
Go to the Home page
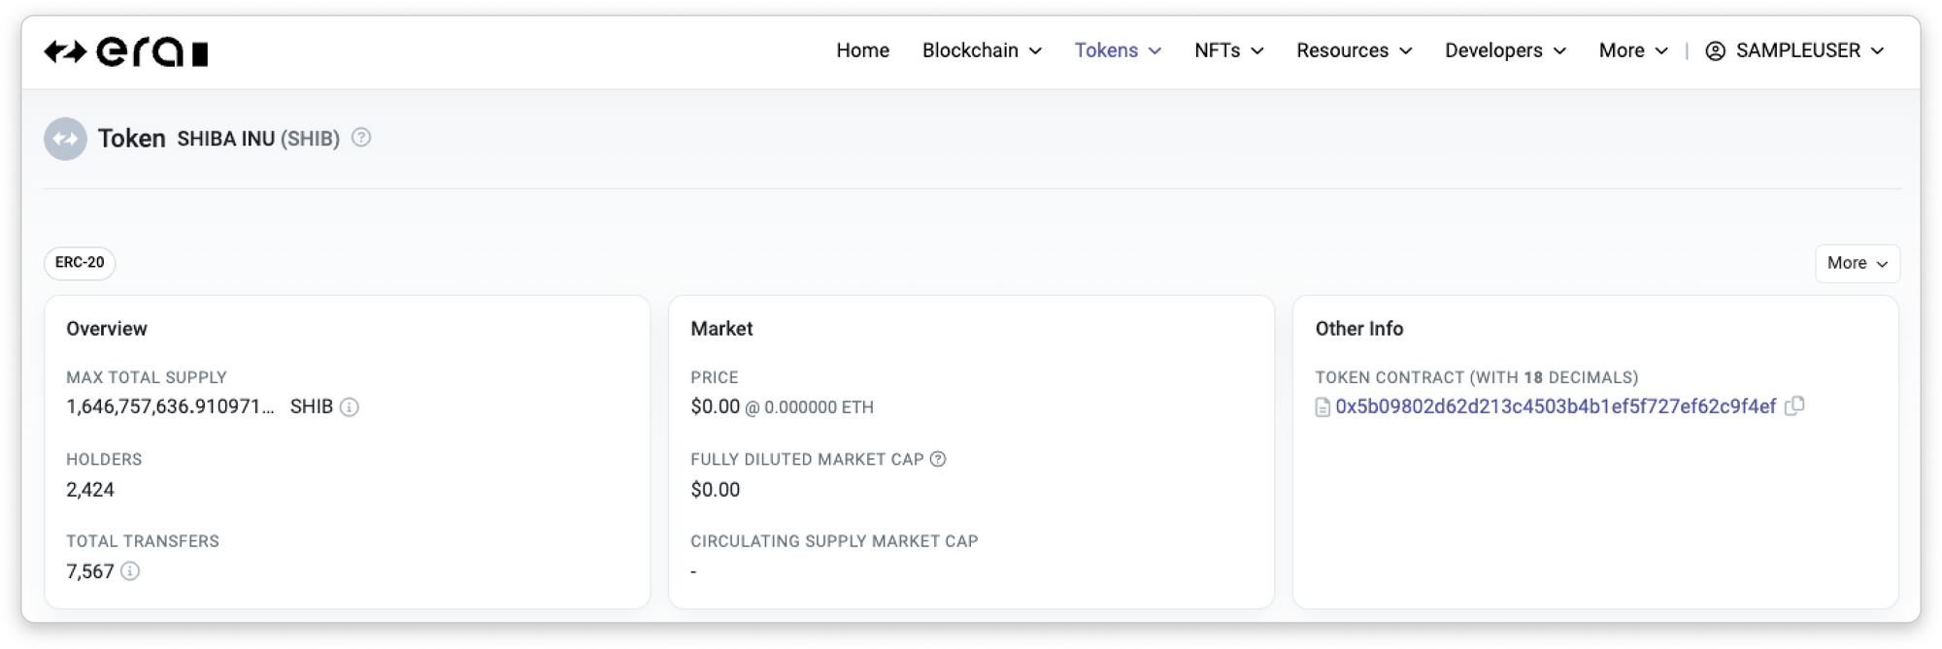pos(862,50)
